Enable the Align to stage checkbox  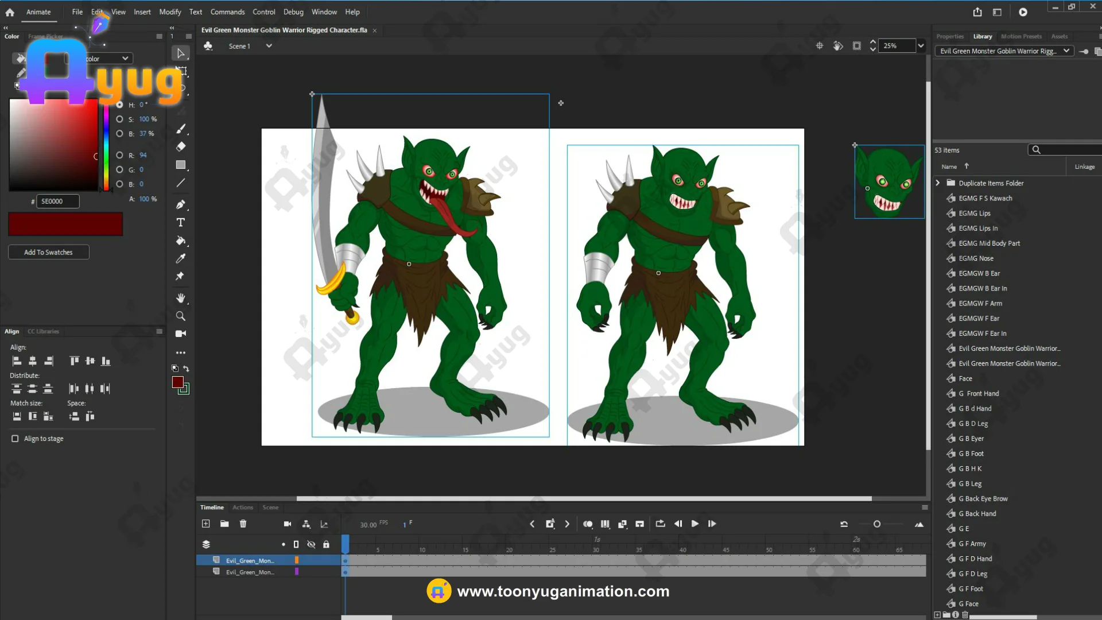tap(15, 439)
